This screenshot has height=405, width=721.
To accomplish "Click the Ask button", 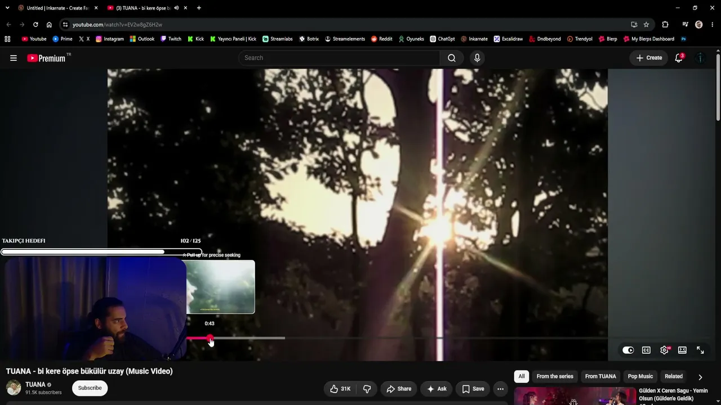I will point(437,389).
